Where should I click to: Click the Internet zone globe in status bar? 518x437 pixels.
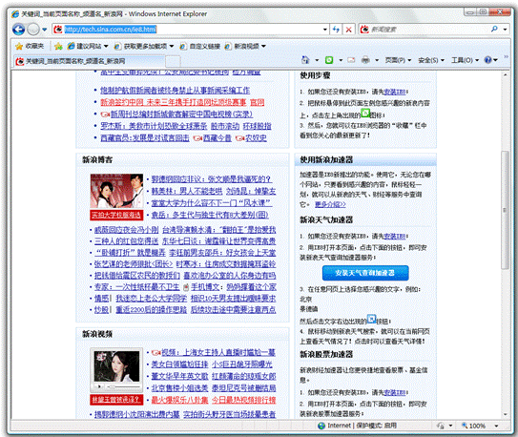click(321, 426)
